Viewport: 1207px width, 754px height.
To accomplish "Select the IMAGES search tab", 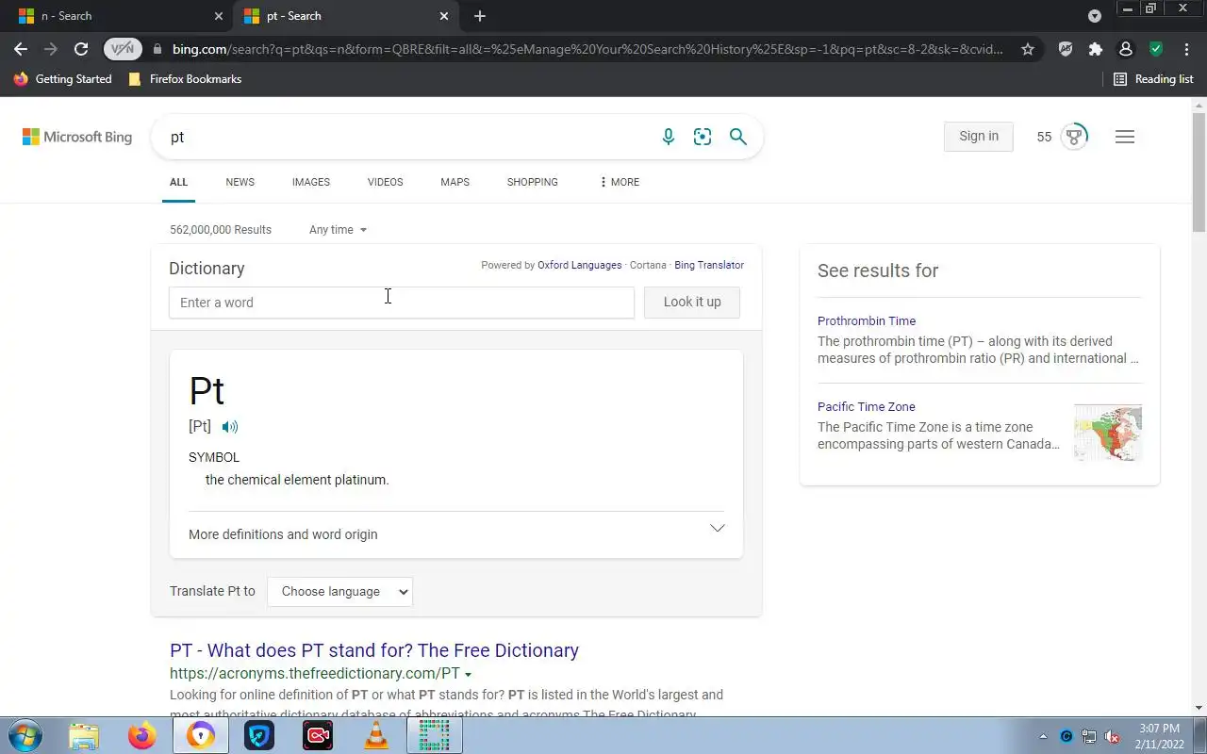I will (x=311, y=182).
